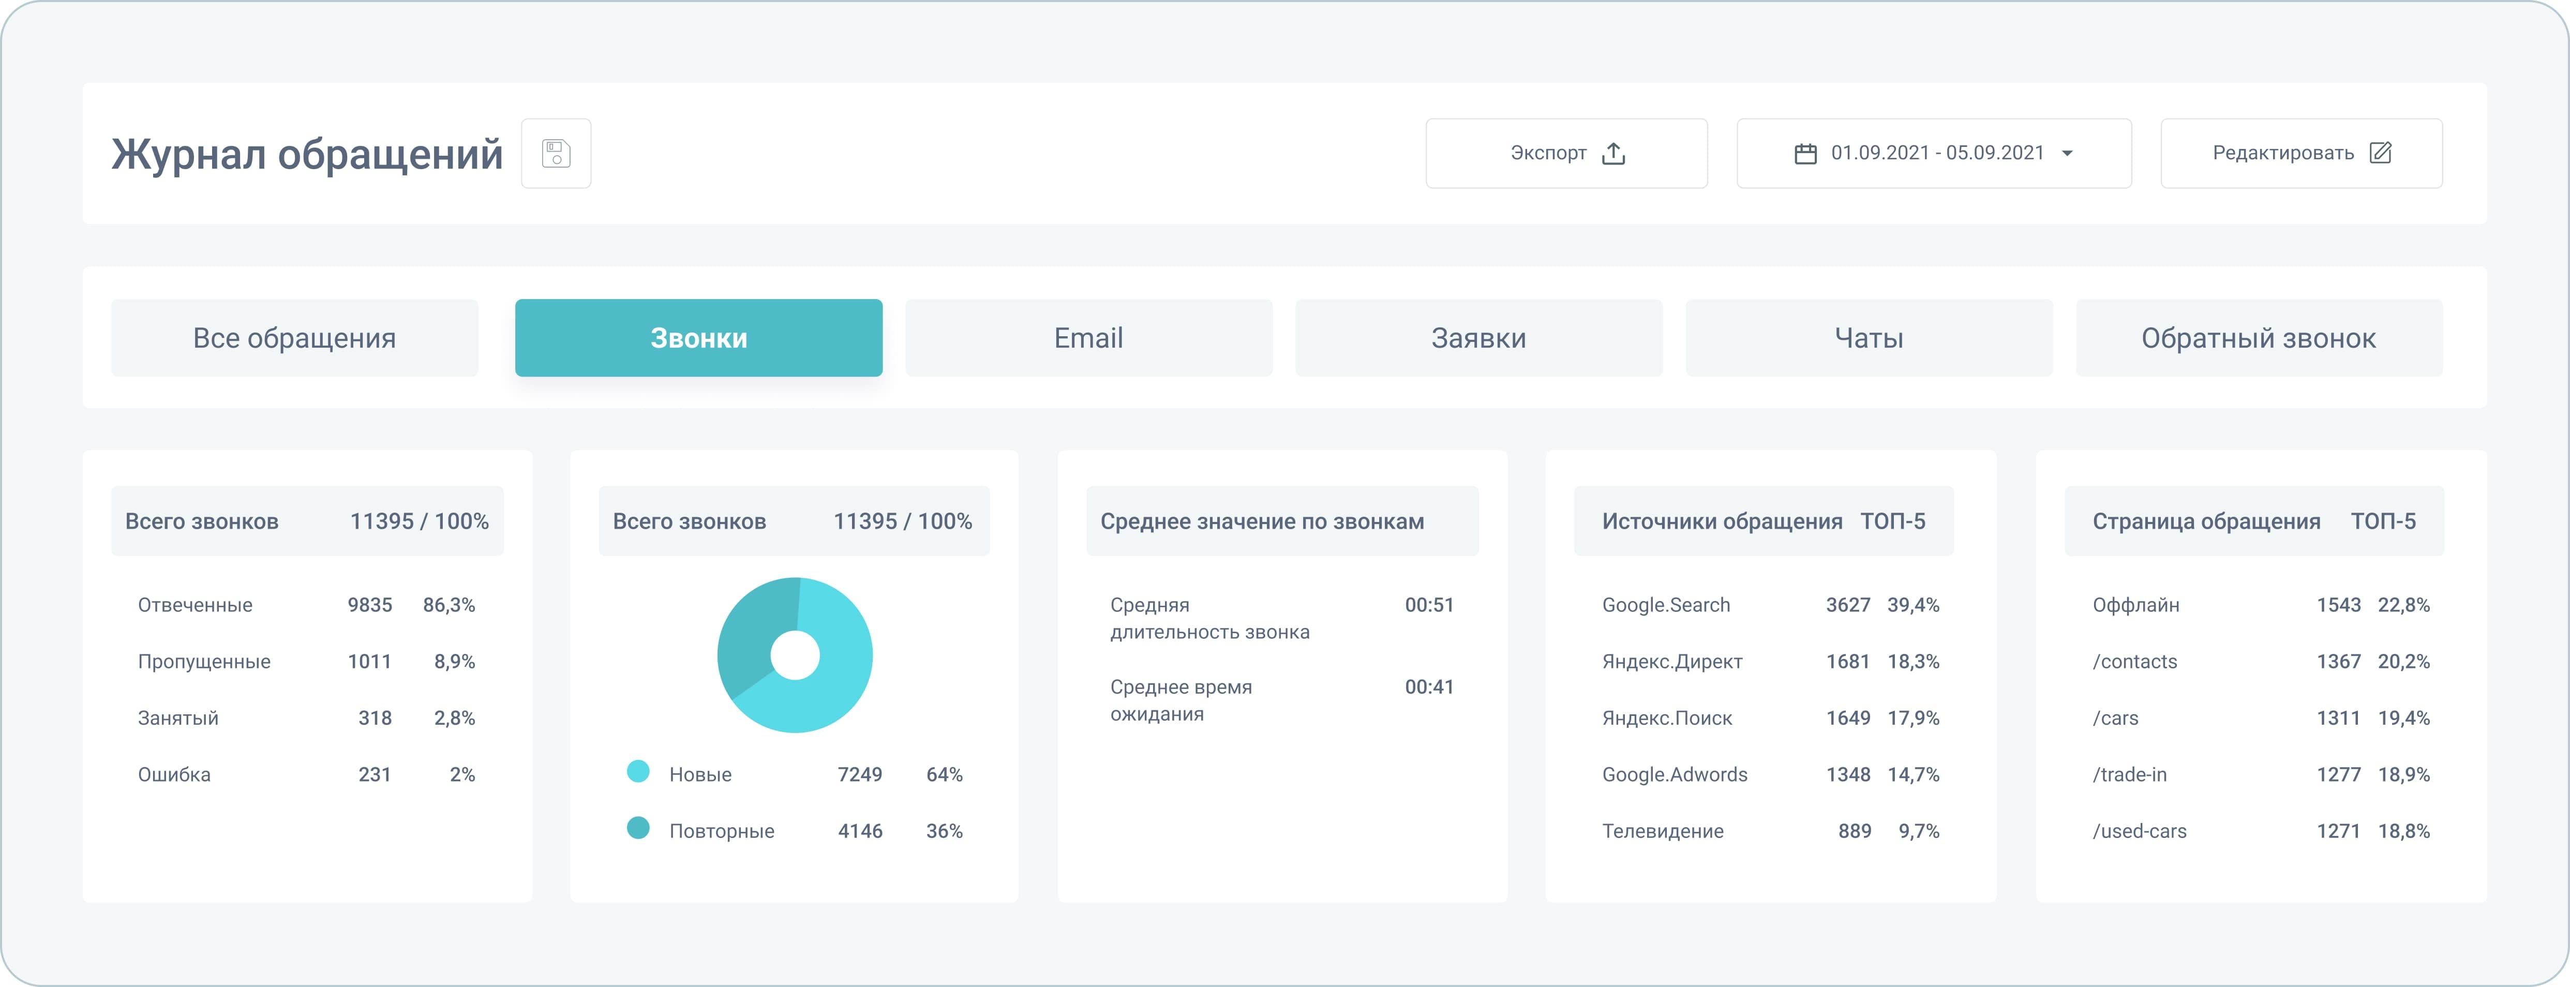This screenshot has width=2570, height=987.
Task: Select the Обратный звонок tab
Action: point(2259,337)
